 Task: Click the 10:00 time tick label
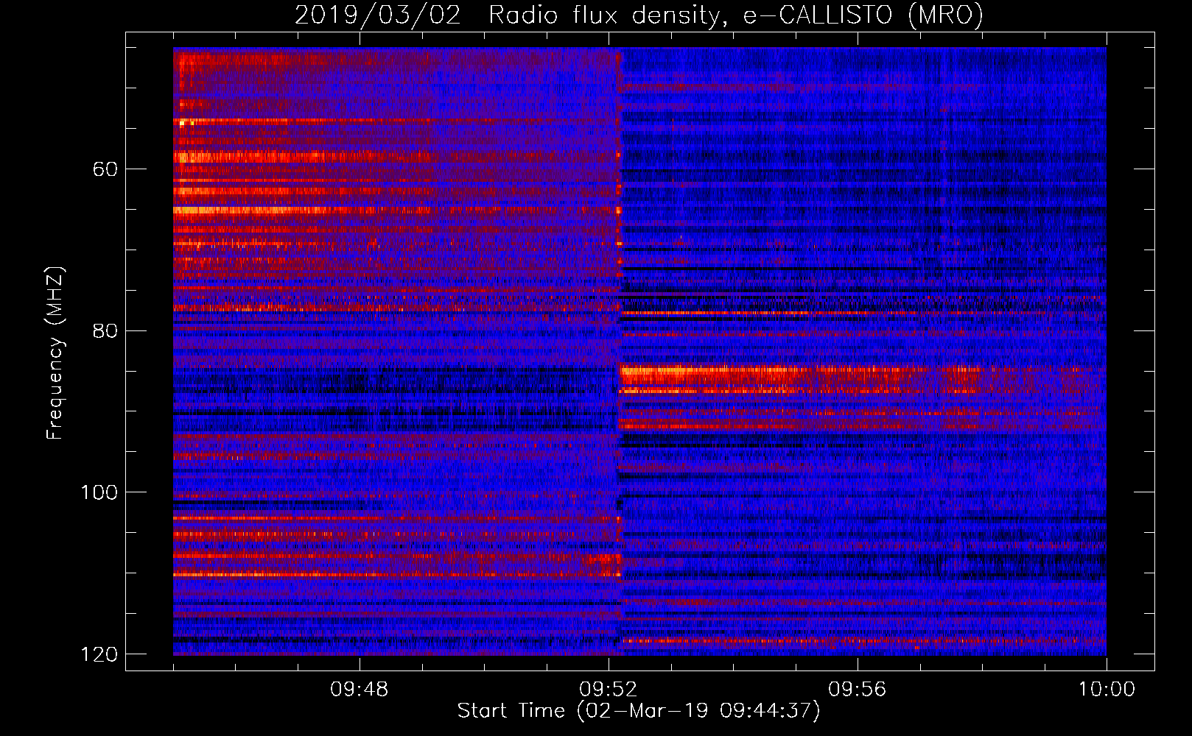pos(1107,690)
